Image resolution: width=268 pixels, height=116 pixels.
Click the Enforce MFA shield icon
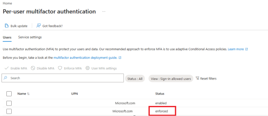60,68
